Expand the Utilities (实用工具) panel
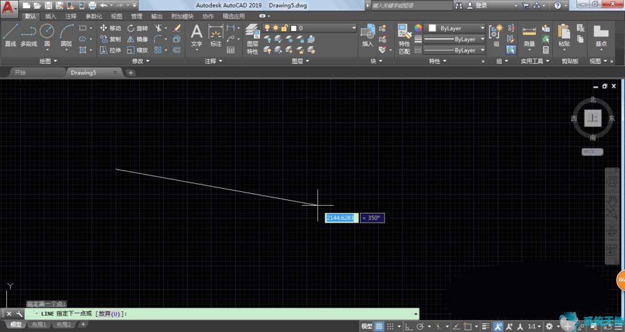The height and width of the screenshot is (332, 625). tap(535, 61)
